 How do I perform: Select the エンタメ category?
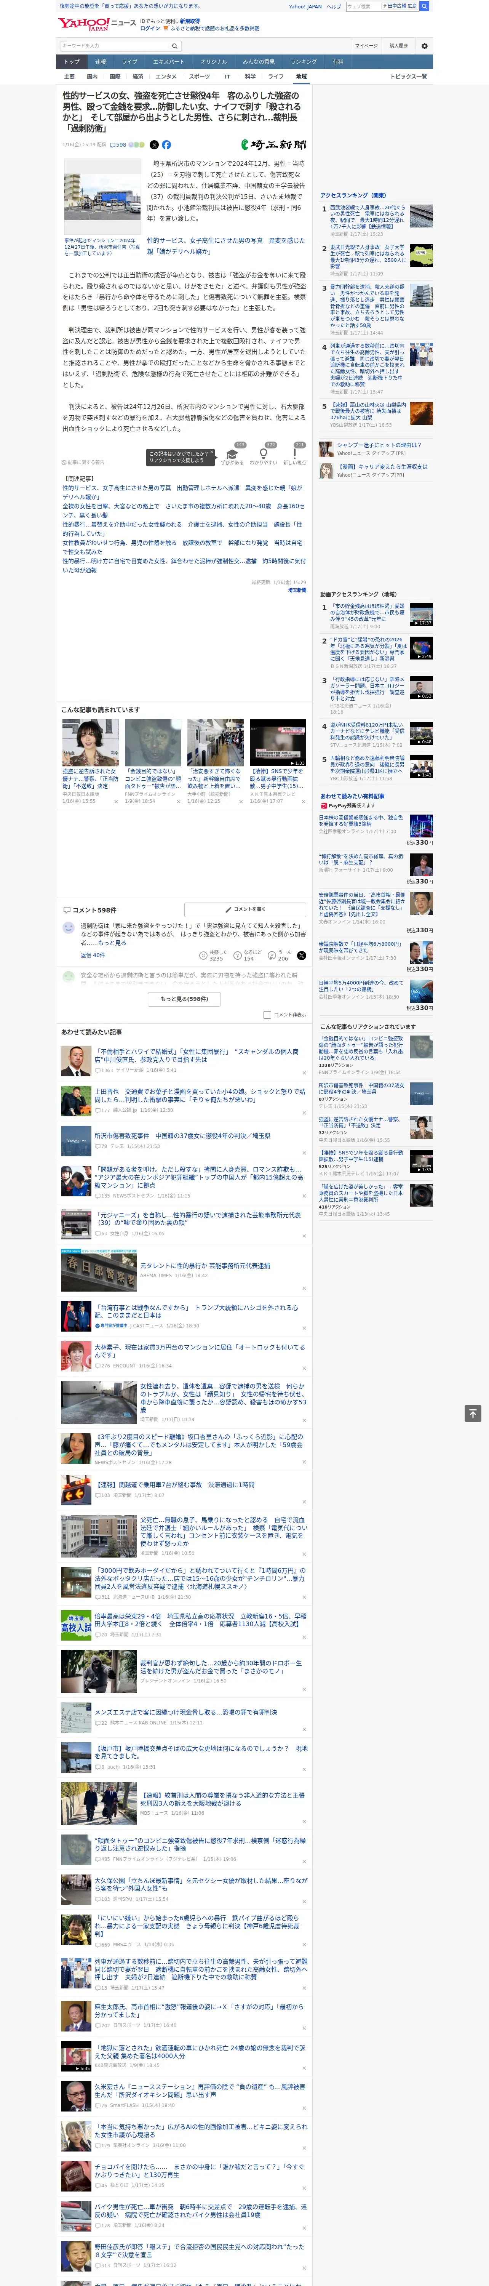pos(166,76)
